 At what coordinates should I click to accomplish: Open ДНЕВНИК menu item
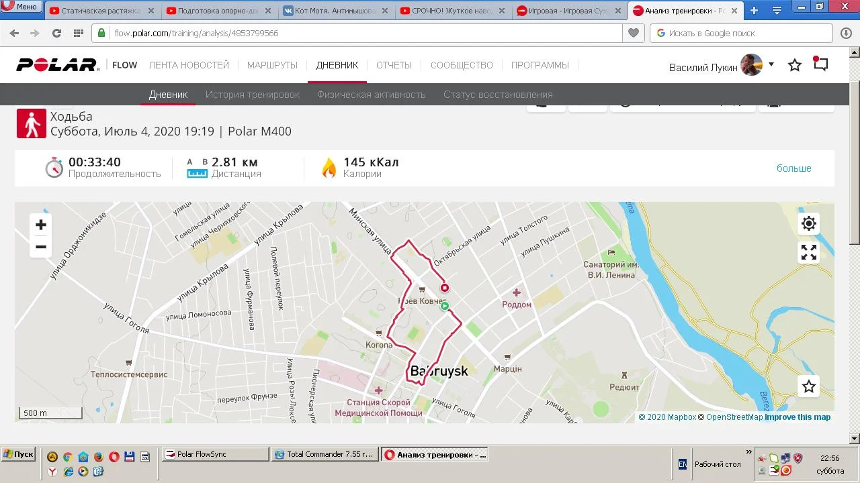(x=337, y=65)
